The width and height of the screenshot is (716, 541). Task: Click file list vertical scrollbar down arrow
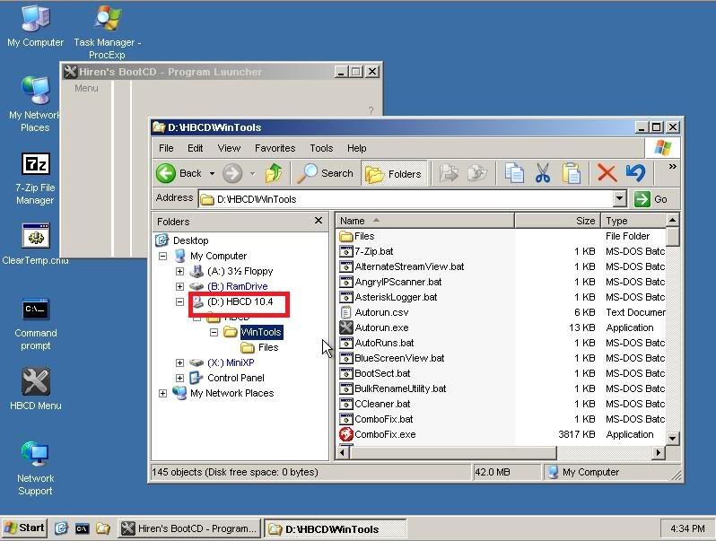673,439
